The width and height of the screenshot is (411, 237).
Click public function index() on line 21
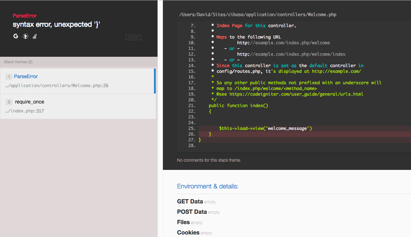pos(238,106)
